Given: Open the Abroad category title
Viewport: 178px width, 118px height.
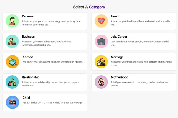Looking at the screenshot, I should pyautogui.click(x=28, y=57).
